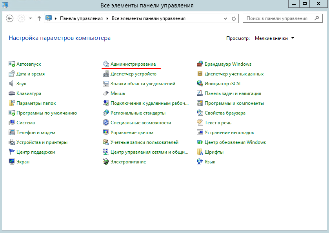The image size is (329, 233).
Task: Open the Устройства и принтеры icon
Action: click(x=11, y=142)
